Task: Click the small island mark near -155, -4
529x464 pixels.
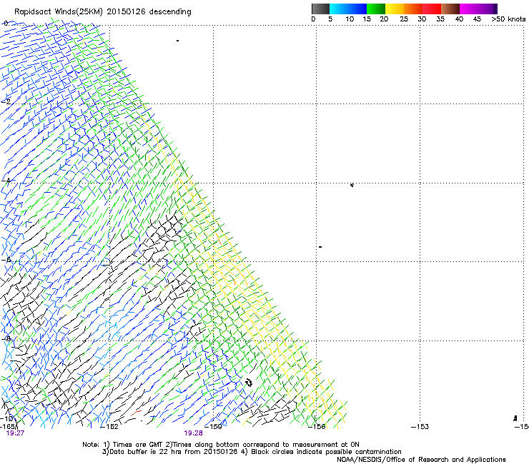Action: 352,185
